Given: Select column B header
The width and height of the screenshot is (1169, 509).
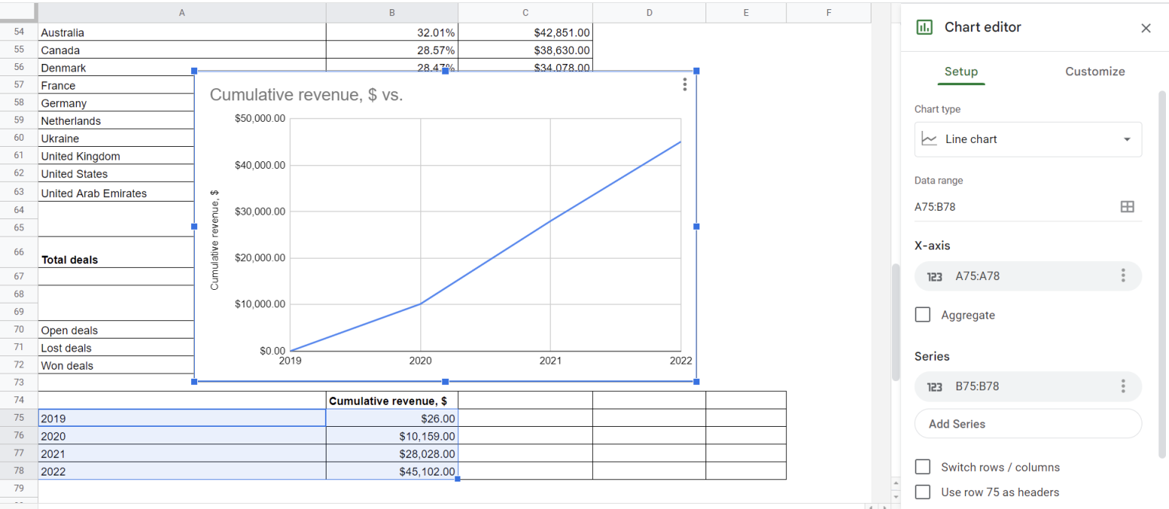Looking at the screenshot, I should (391, 12).
